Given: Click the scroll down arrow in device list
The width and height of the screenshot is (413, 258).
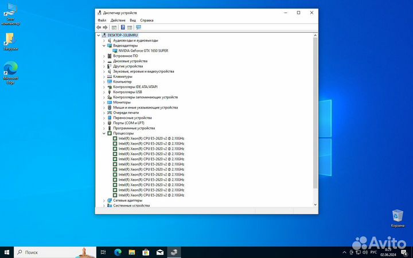Looking at the screenshot, I should [x=315, y=204].
